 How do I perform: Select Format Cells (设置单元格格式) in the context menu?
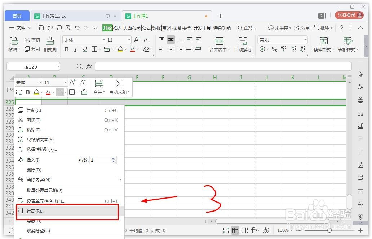pos(70,201)
